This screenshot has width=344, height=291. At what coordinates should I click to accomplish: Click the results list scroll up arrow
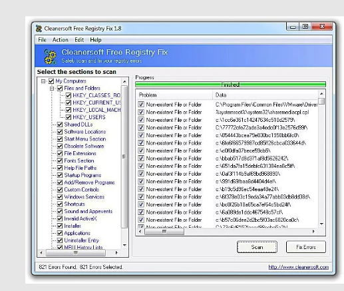[x=321, y=93]
